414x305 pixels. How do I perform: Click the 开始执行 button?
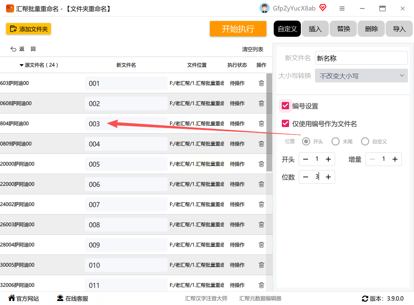(x=238, y=29)
